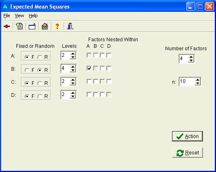Set factor B to Fixed

click(x=27, y=70)
